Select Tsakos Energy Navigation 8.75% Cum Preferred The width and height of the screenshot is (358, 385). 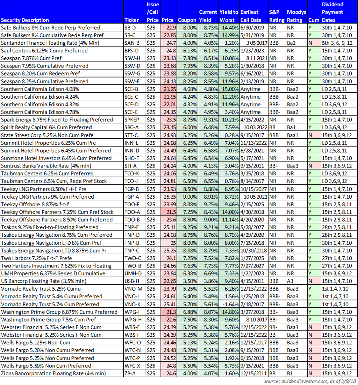click(x=57, y=235)
